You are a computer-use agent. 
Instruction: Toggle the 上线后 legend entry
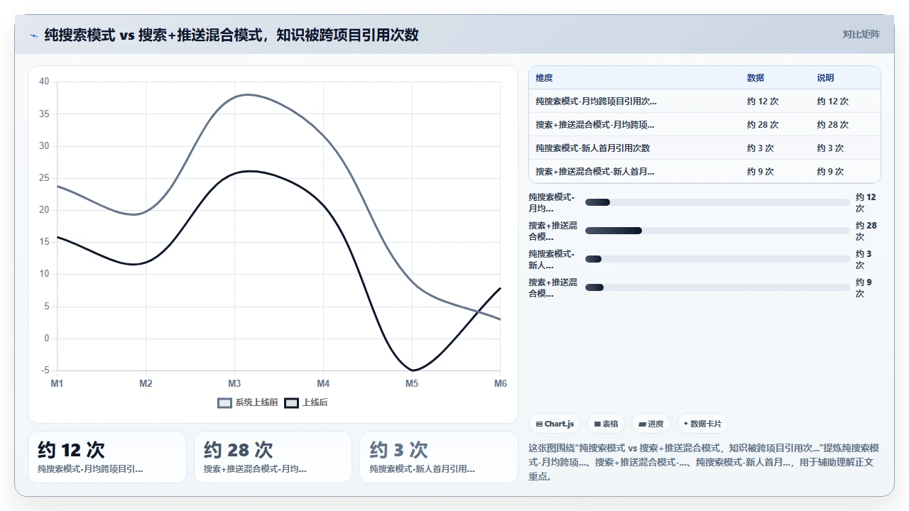point(306,402)
